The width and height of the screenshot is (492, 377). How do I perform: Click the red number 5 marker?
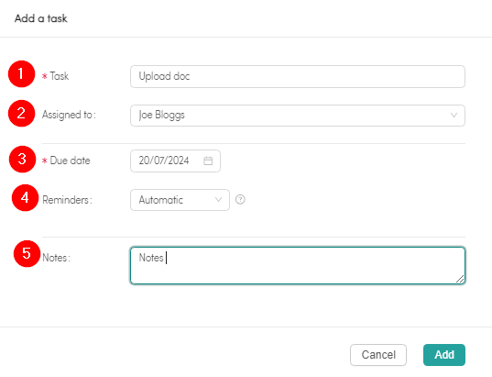(27, 254)
